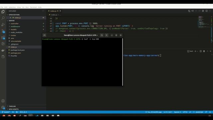
Task: Open the Accounts icon in activity bar
Action: point(3,101)
